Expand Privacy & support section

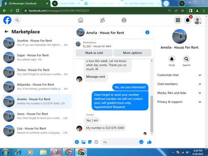click(179, 102)
